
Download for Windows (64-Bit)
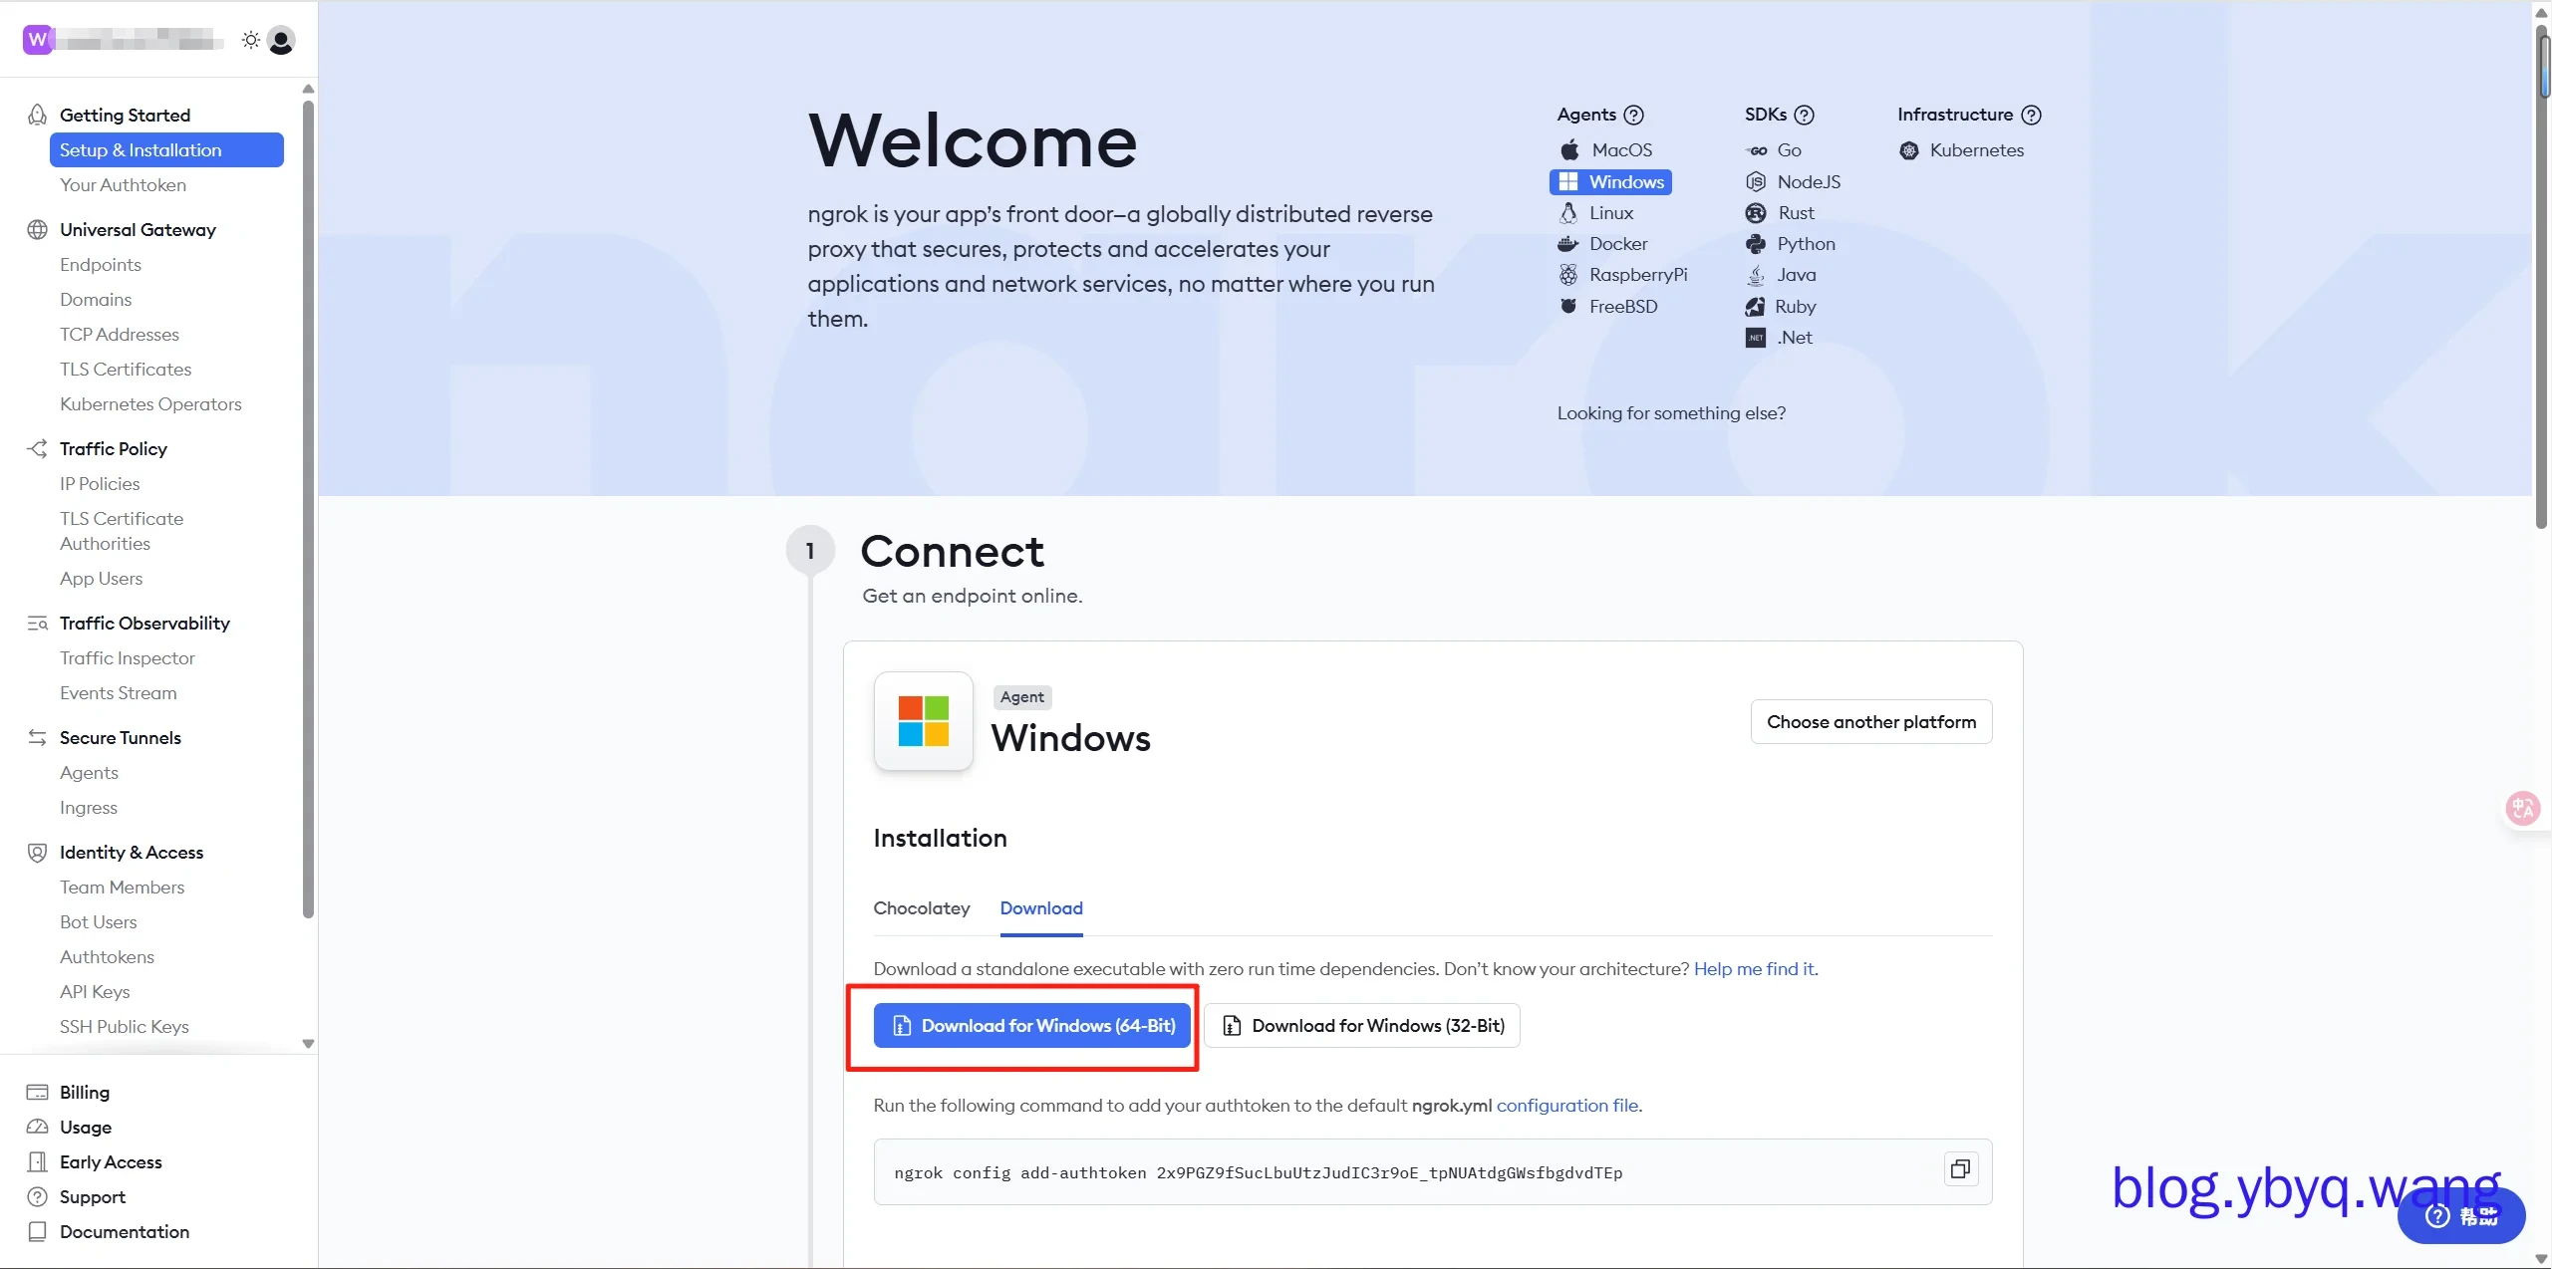coord(1032,1025)
